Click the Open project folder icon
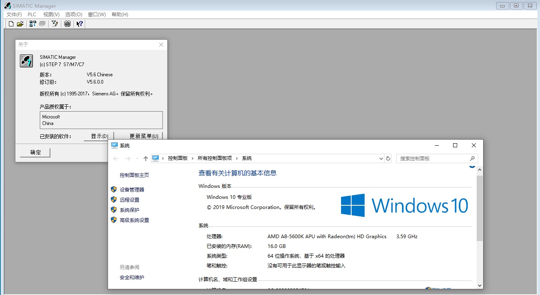The width and height of the screenshot is (540, 295). [20, 24]
